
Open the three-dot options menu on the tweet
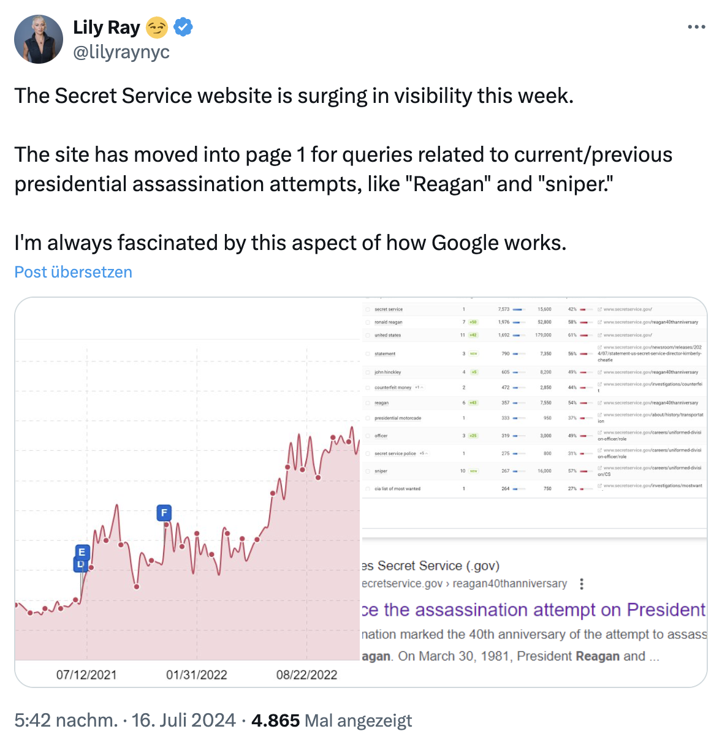pyautogui.click(x=696, y=26)
